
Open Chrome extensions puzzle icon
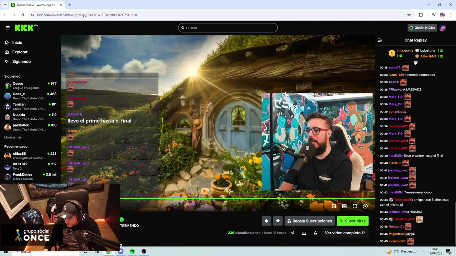(421, 15)
